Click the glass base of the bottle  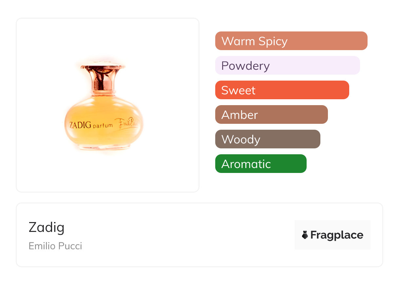pos(104,147)
